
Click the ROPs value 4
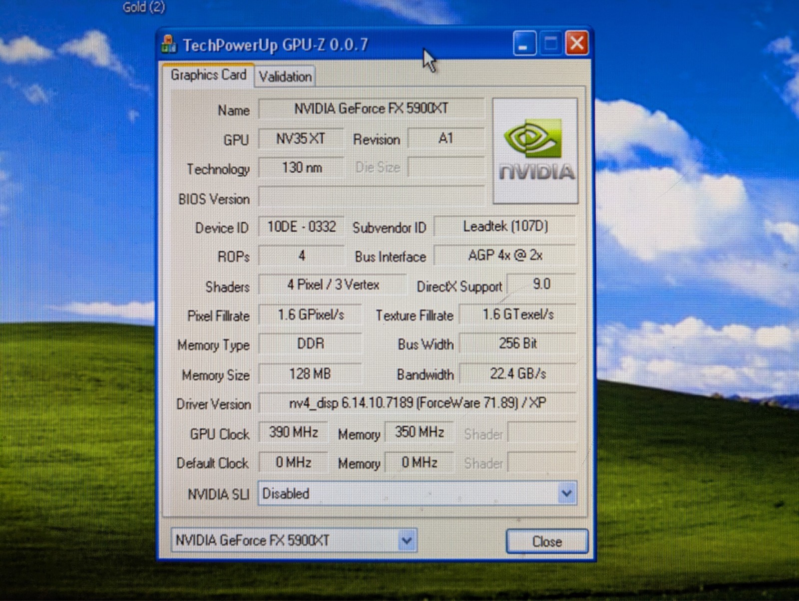(301, 256)
